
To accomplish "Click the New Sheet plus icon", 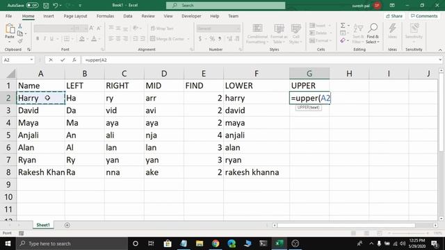I will [x=67, y=225].
